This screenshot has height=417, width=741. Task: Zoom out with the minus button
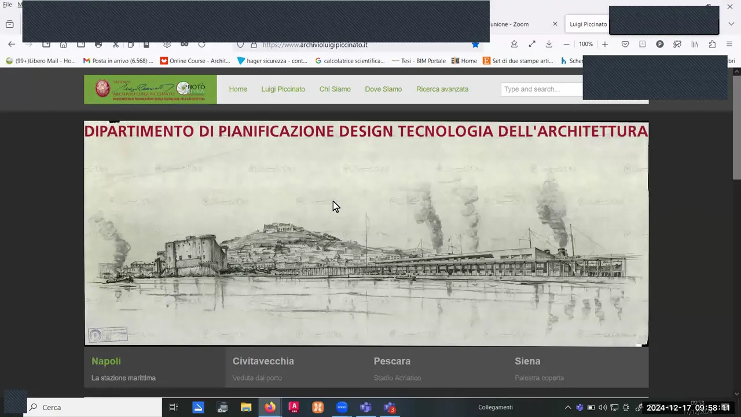point(567,44)
